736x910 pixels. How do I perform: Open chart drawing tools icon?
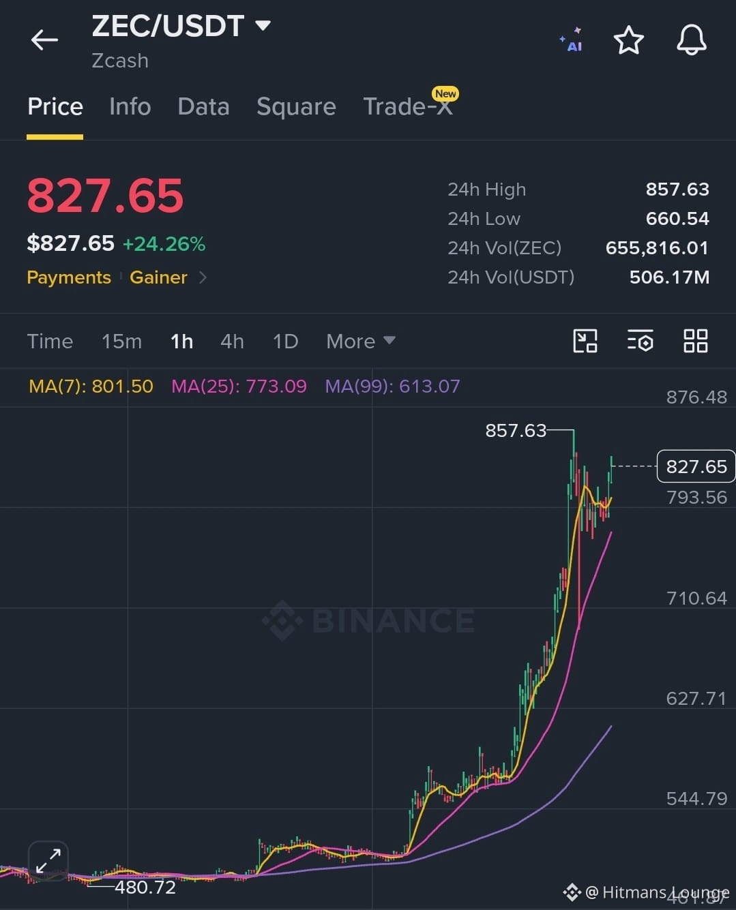tap(585, 341)
